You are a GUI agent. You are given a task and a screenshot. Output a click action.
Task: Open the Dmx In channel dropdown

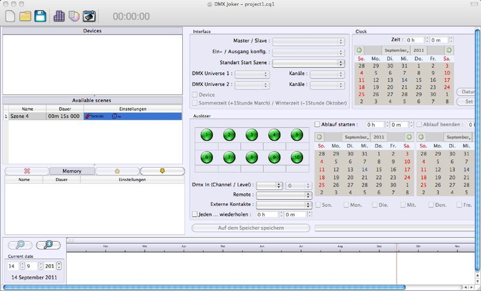click(269, 186)
